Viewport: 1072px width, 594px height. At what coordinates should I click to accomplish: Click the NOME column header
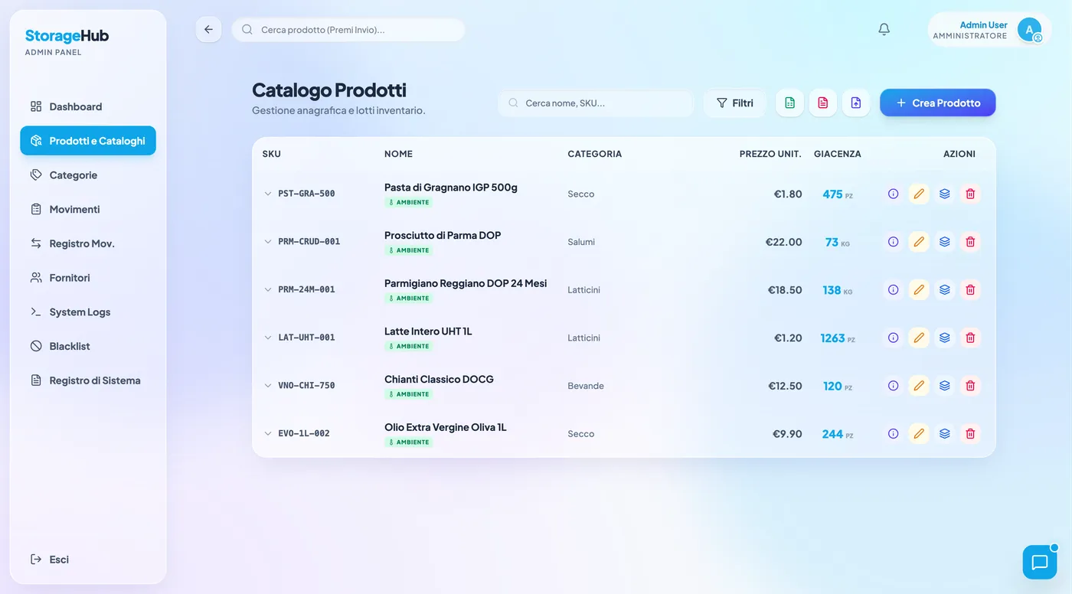click(398, 154)
